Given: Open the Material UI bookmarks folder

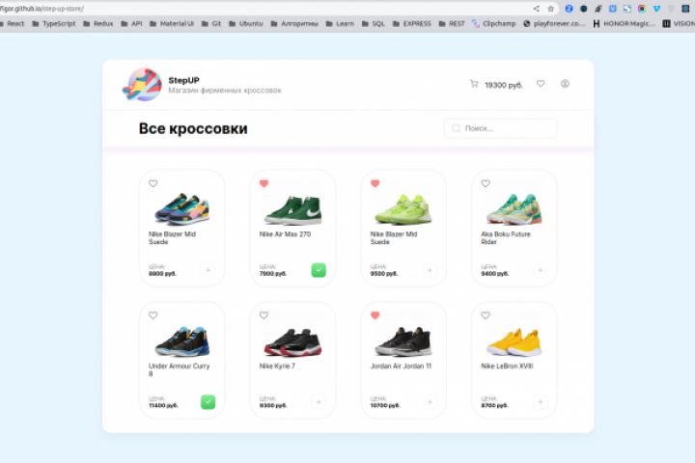Looking at the screenshot, I should tap(172, 23).
